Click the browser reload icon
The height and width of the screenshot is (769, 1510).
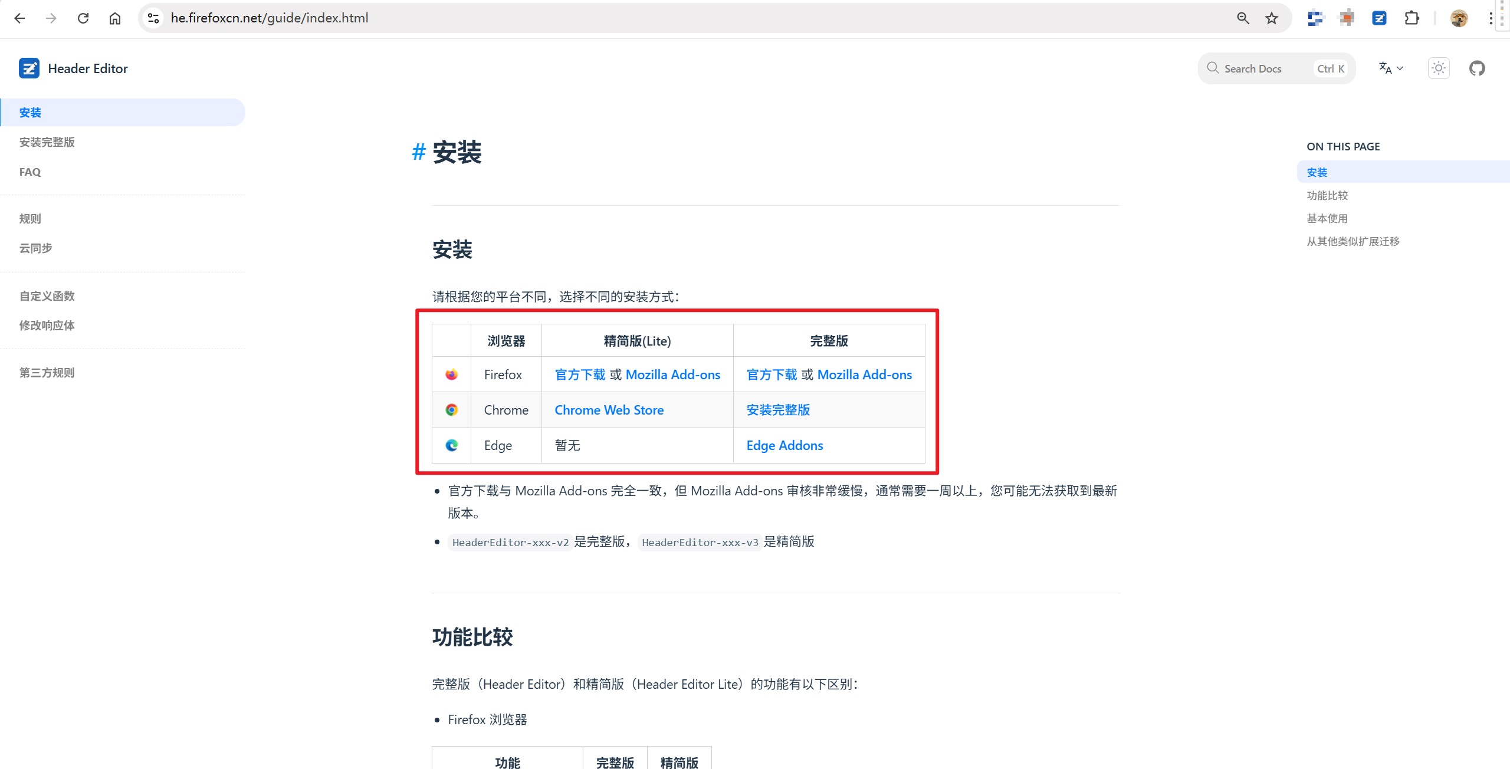pyautogui.click(x=83, y=18)
